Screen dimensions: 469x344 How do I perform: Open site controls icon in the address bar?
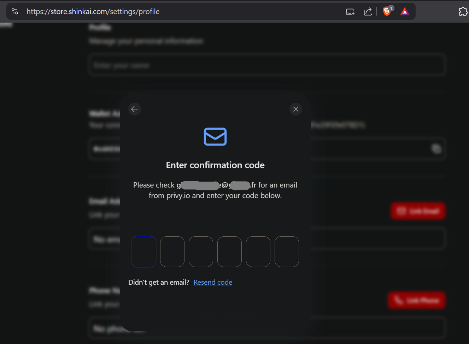tap(15, 11)
